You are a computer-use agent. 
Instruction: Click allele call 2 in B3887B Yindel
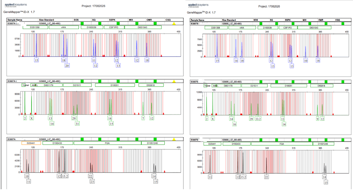(207, 119)
